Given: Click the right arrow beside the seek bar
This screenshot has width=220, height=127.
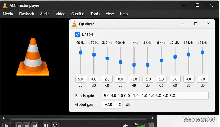Looking at the screenshot, I should coord(152,118).
